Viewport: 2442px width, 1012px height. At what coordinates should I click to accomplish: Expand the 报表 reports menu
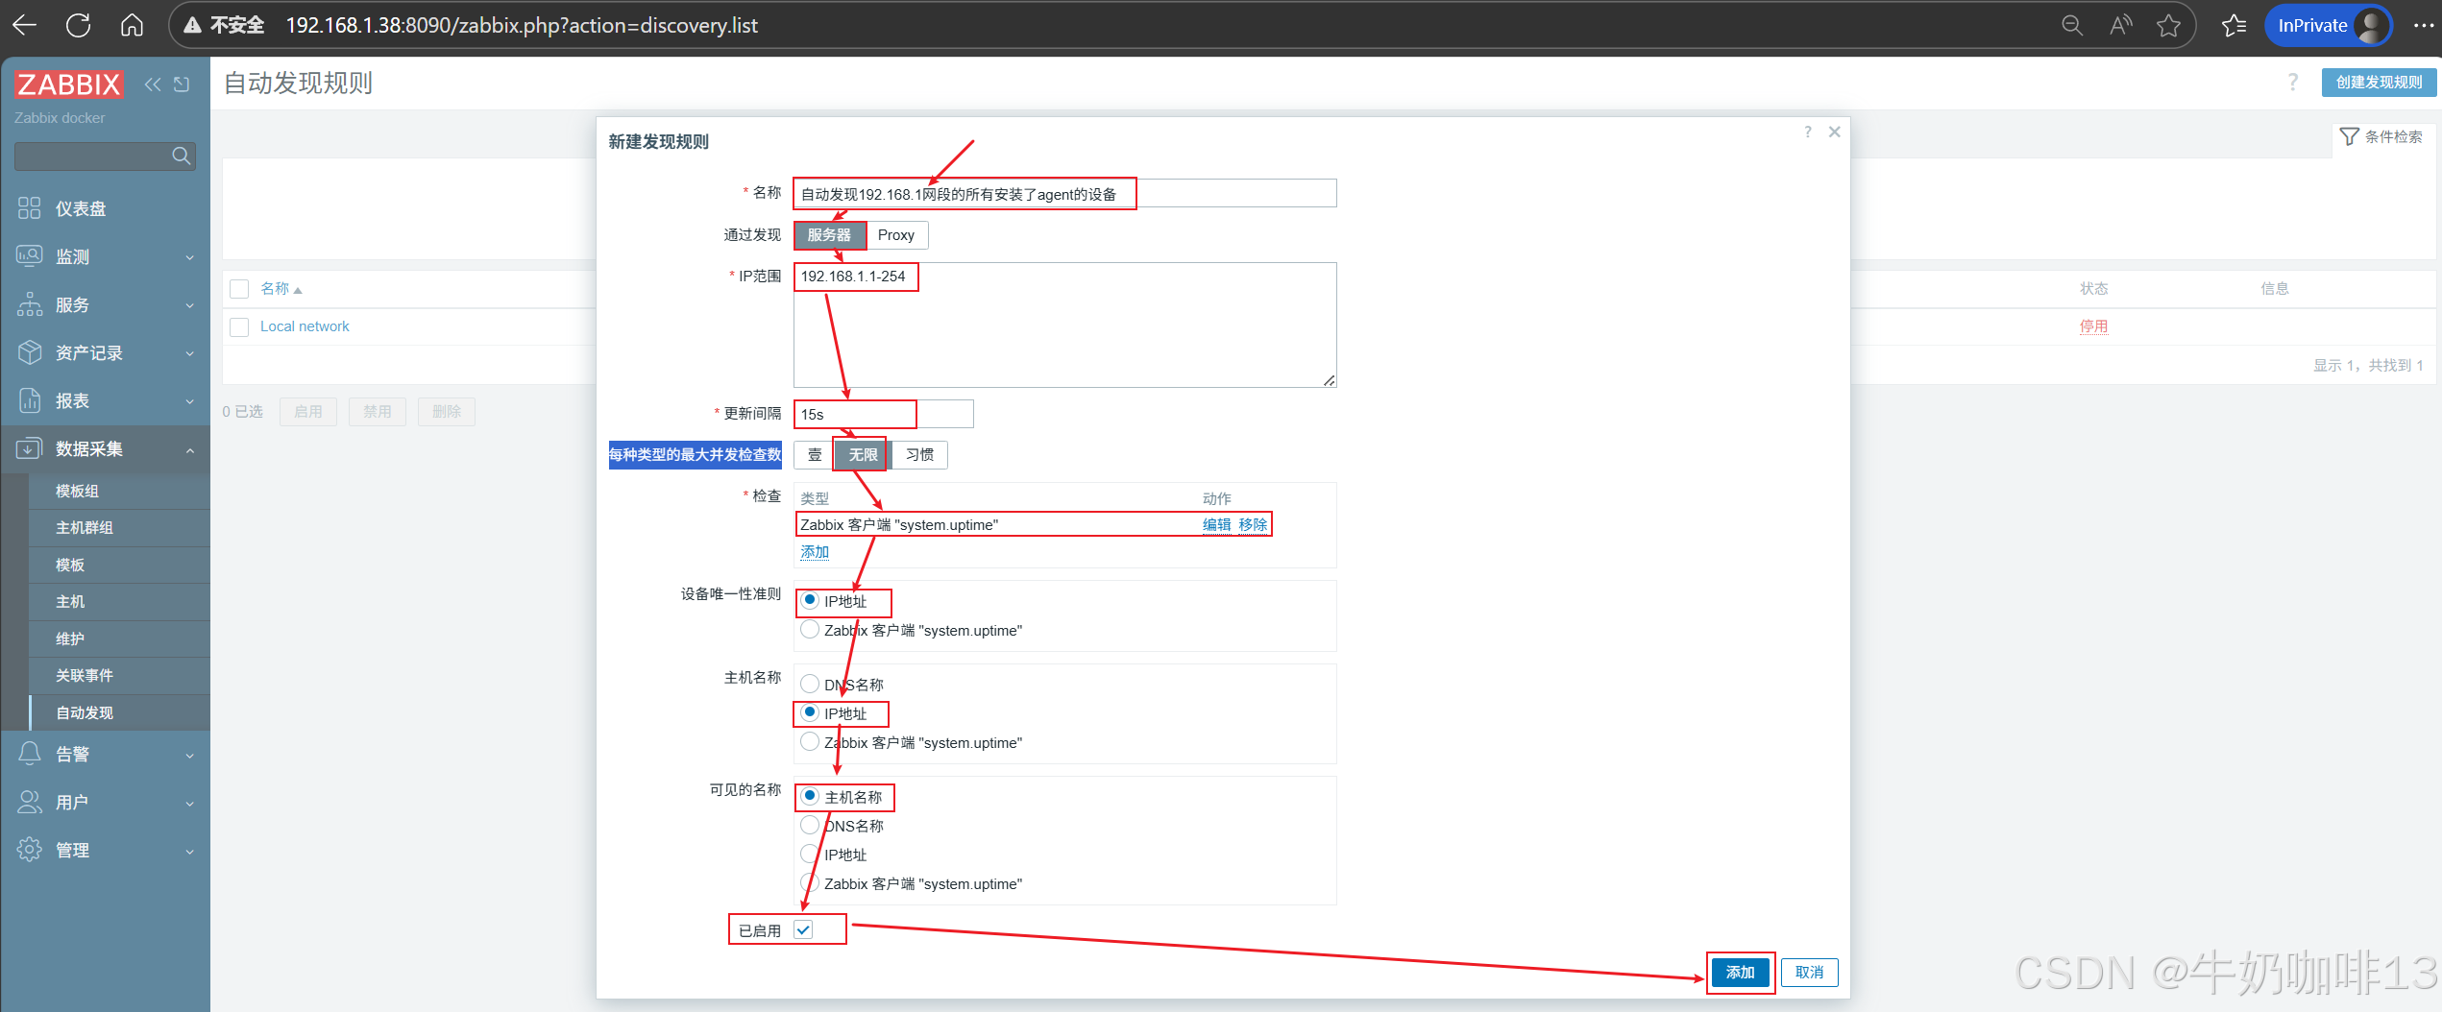pyautogui.click(x=106, y=400)
